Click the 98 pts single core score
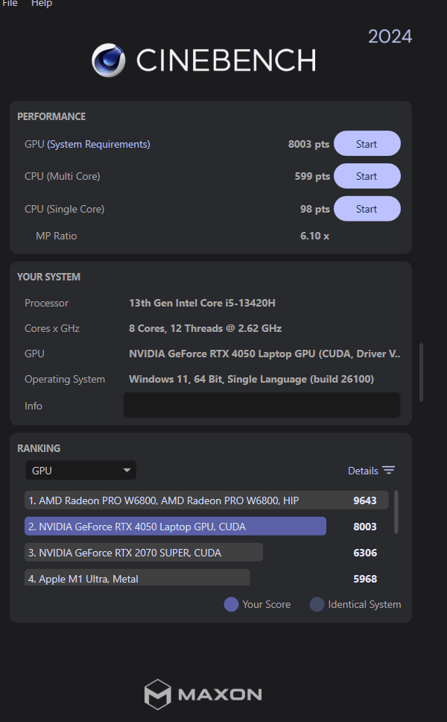The height and width of the screenshot is (722, 447). tap(315, 209)
